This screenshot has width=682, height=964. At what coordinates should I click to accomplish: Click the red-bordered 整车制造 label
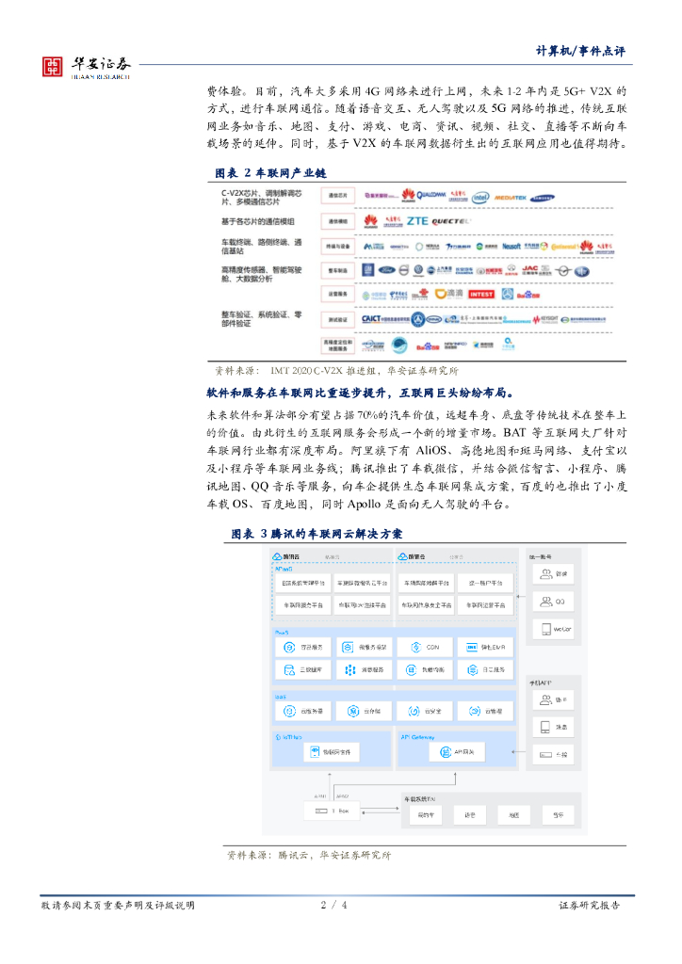pyautogui.click(x=337, y=270)
